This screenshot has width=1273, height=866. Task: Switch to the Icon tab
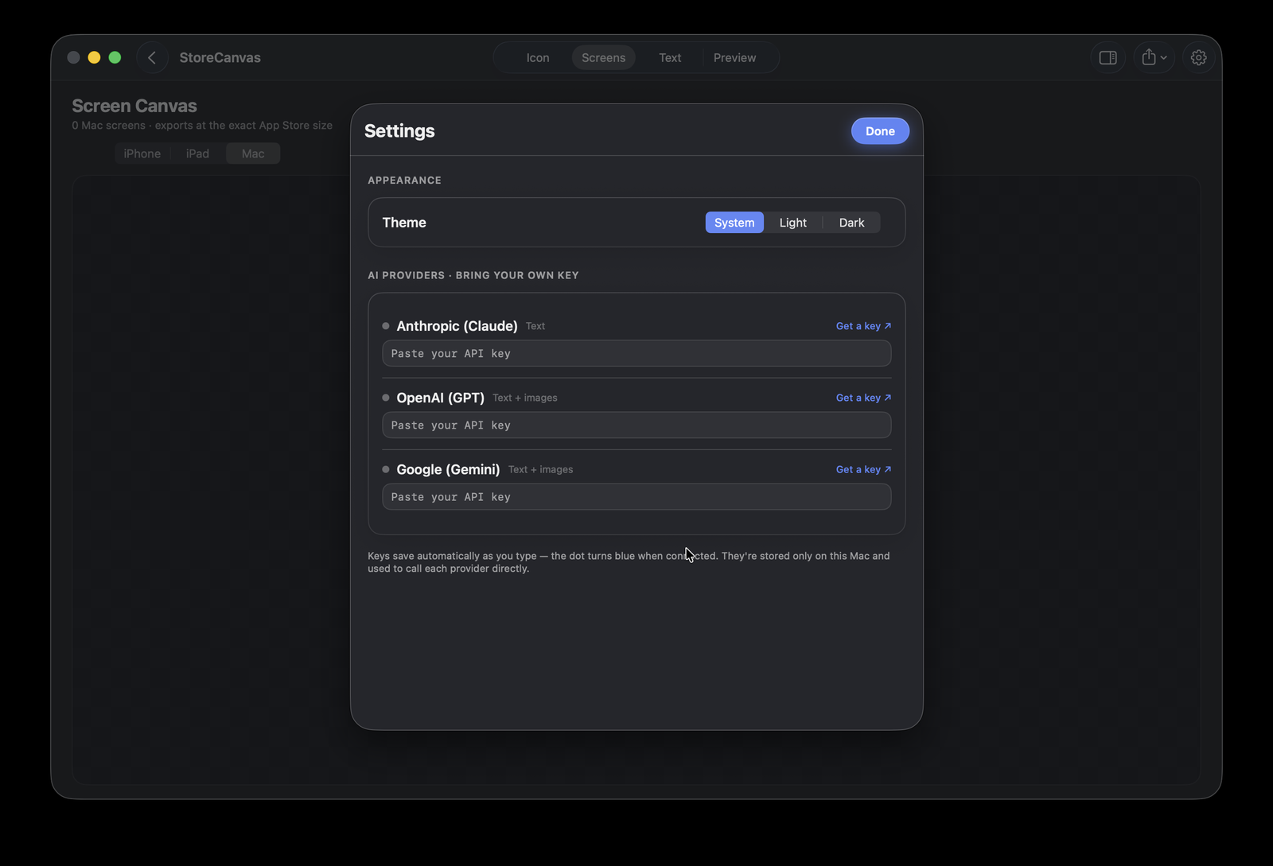tap(538, 57)
